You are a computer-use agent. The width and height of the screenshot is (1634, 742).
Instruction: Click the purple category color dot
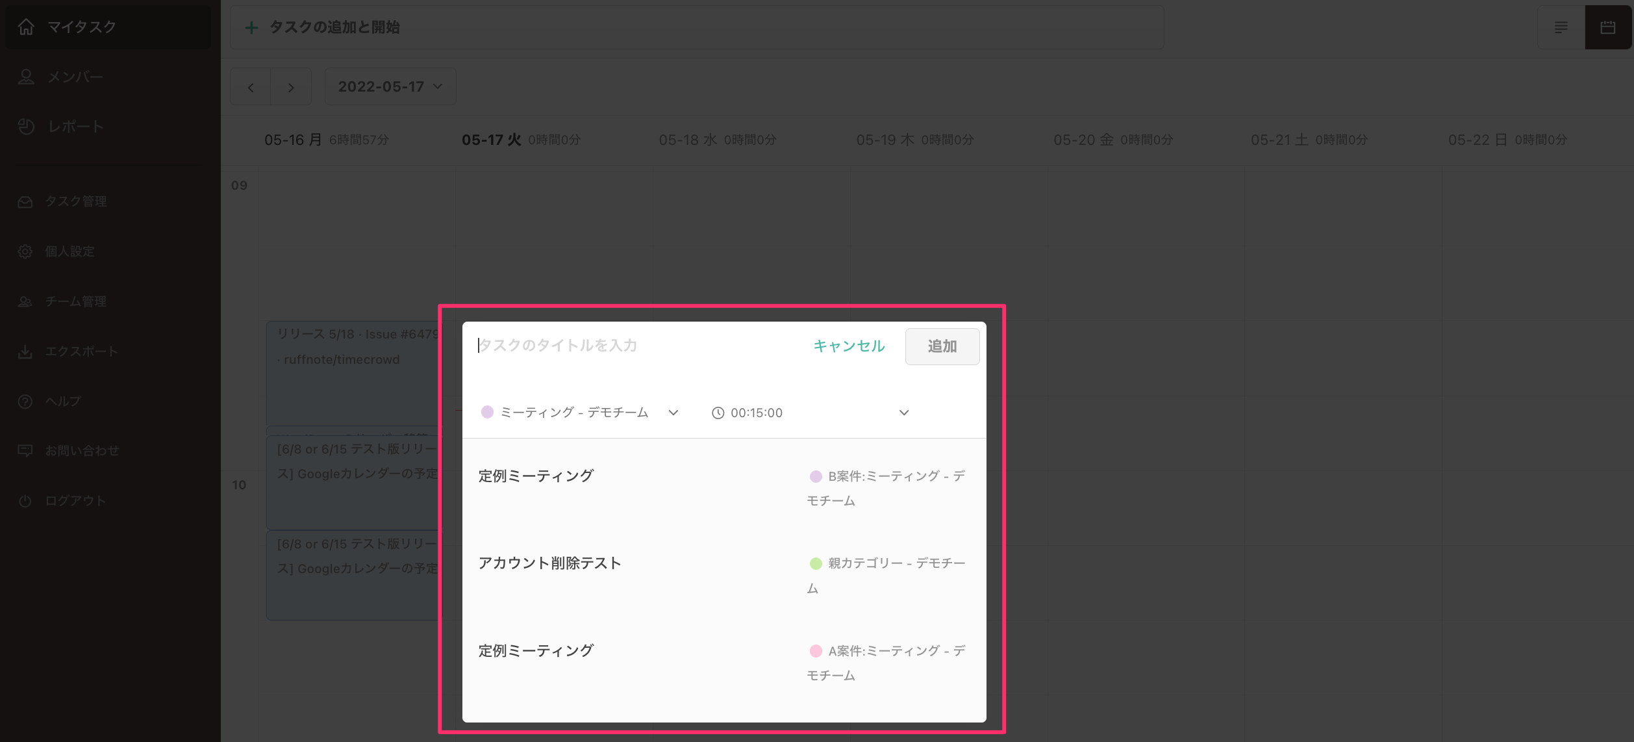pyautogui.click(x=487, y=413)
